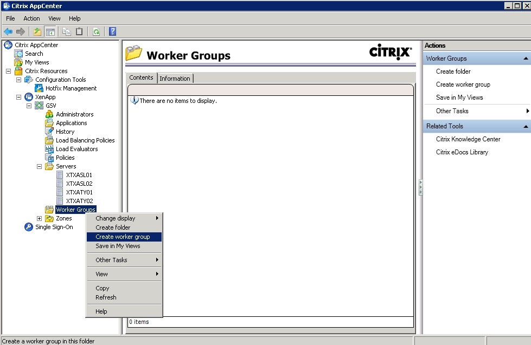Collapse the GSV farm node
The image size is (531, 345).
(x=29, y=106)
